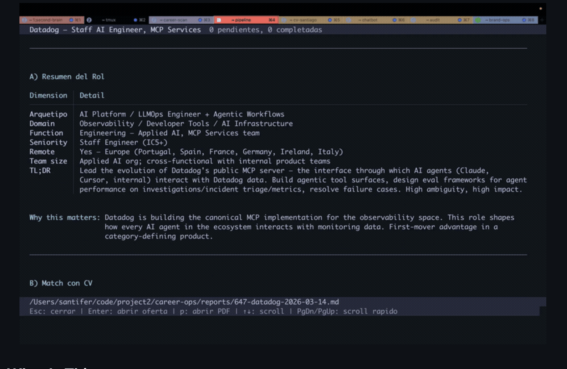Click the blue dot on cv-santiago tab

(x=330, y=20)
